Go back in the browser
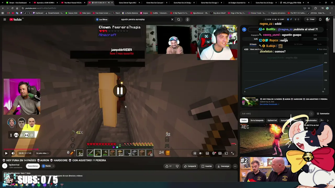Viewport: 335px width, 188px height. point(3,8)
